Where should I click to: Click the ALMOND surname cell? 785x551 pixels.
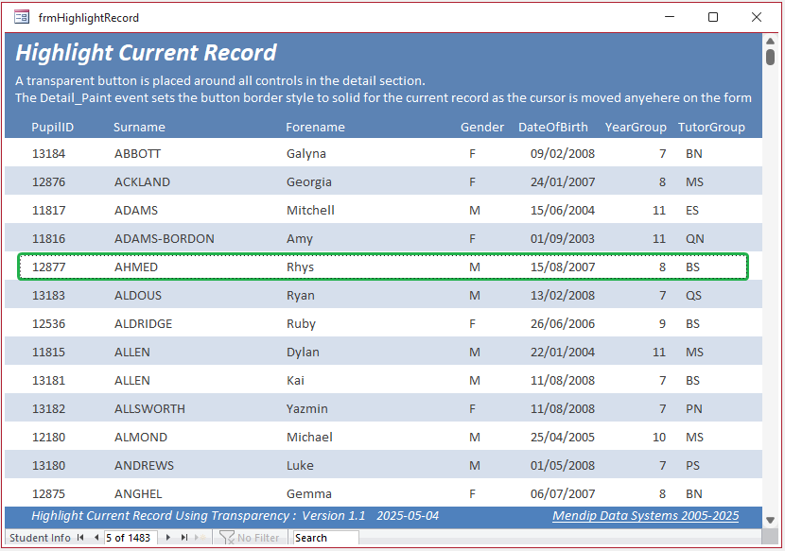pos(141,438)
